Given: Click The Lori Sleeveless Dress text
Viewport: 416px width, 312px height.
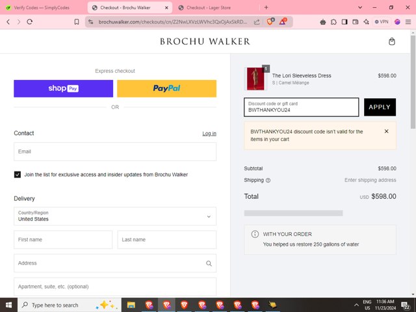Looking at the screenshot, I should (x=302, y=75).
